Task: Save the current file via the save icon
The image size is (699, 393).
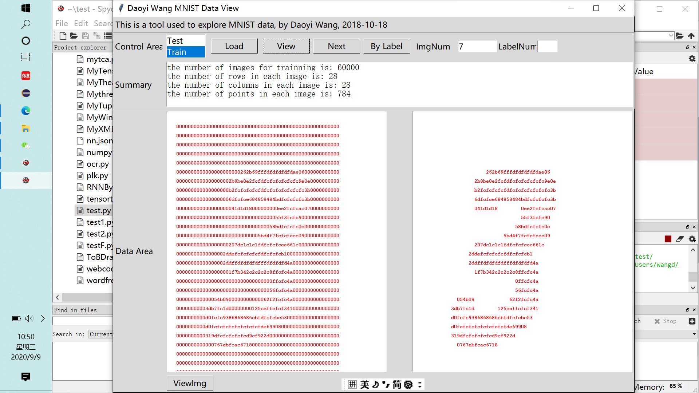Action: pos(86,36)
